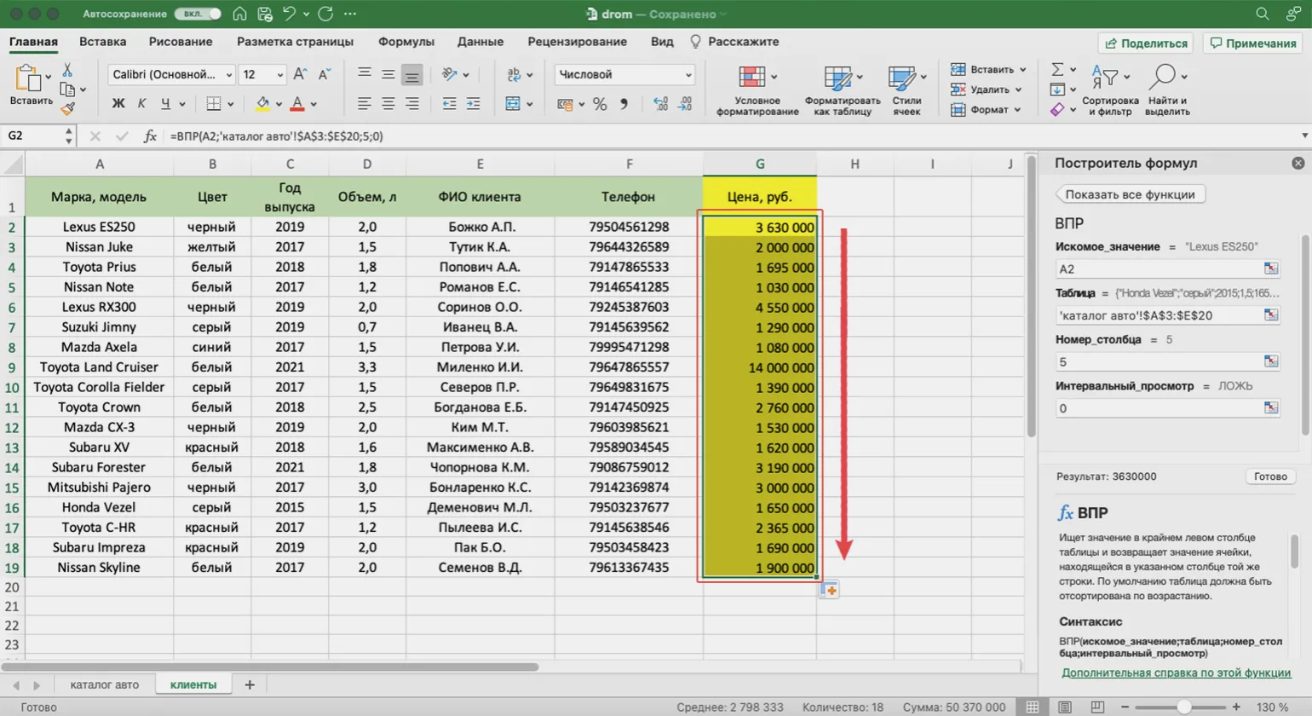Click the insert function fx icon
The height and width of the screenshot is (716, 1312).
[150, 136]
